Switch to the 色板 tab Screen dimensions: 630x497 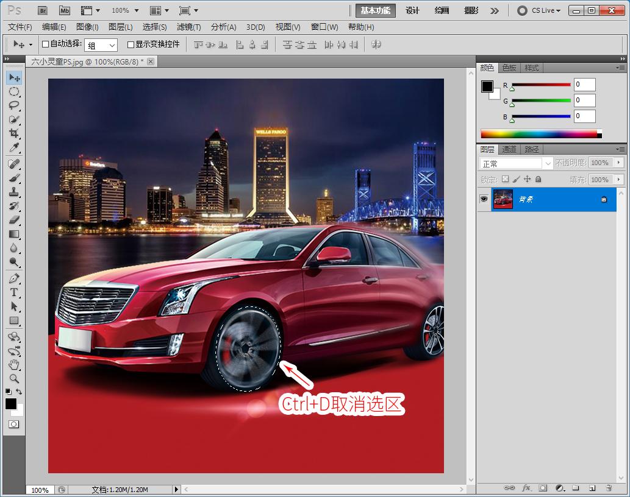tap(509, 68)
